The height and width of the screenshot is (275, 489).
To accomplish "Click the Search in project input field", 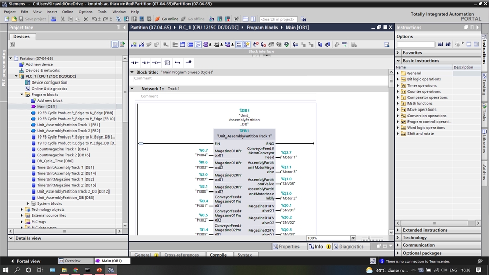I will click(279, 19).
